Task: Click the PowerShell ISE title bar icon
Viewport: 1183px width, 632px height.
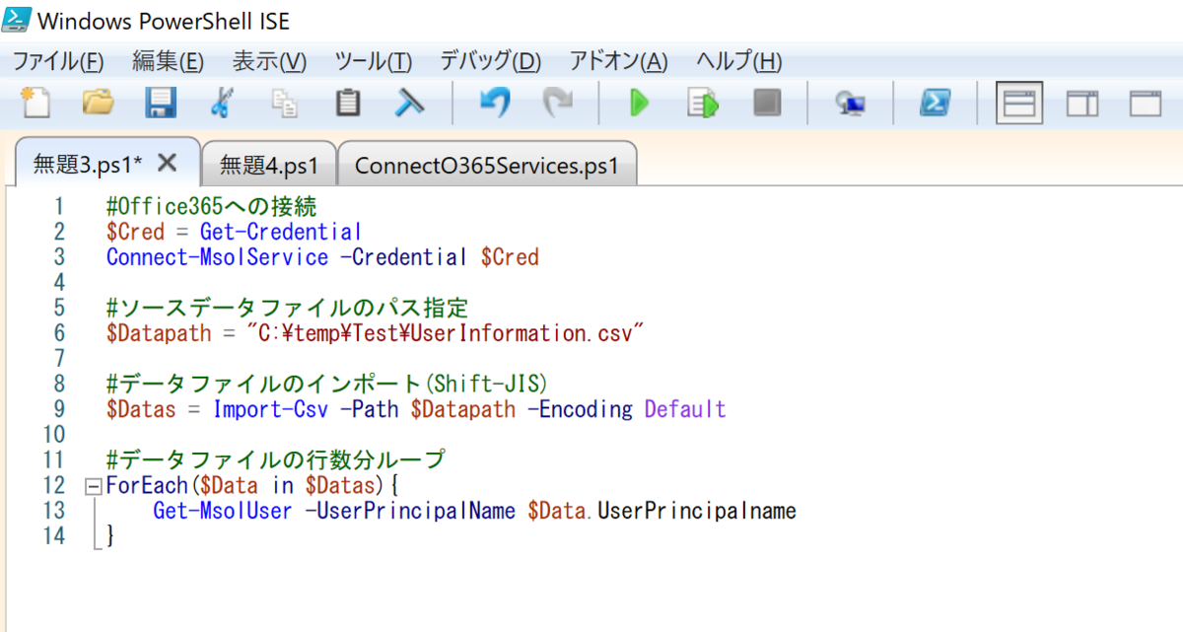Action: click(x=15, y=20)
